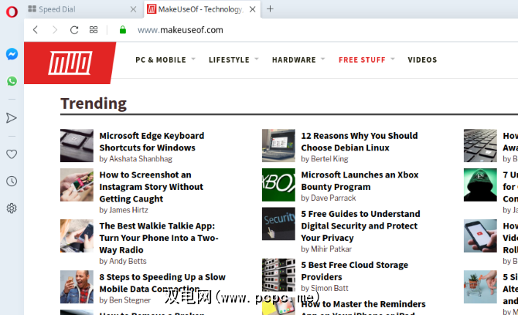Open the Free Stuff menu
The width and height of the screenshot is (518, 315).
point(362,59)
